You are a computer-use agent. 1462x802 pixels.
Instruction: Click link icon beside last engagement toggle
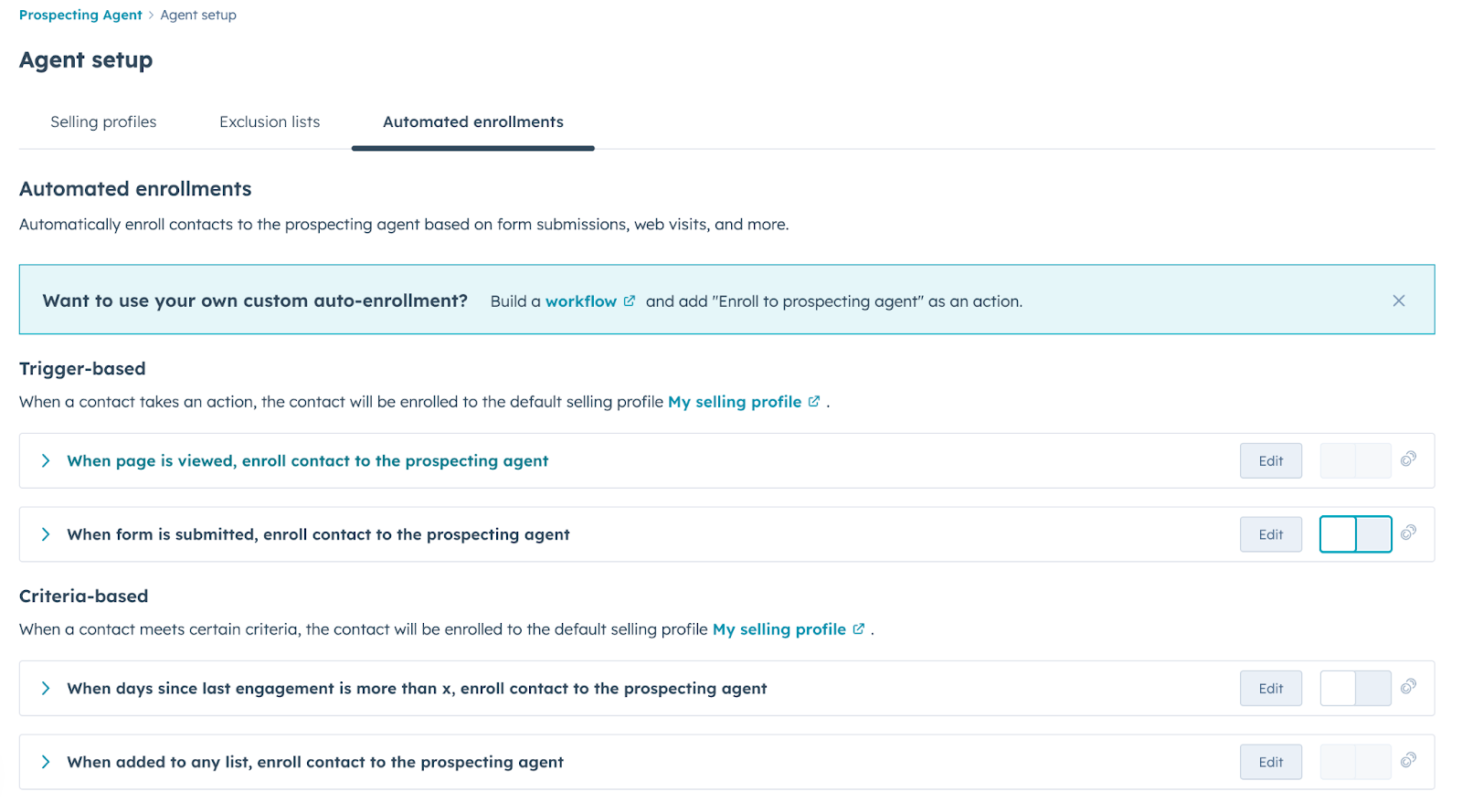coord(1408,686)
